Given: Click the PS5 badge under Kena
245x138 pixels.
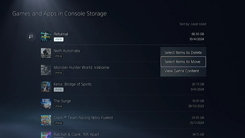Looking at the screenshot, I should 59,90.
